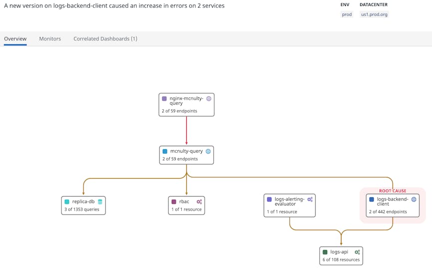Click the prod environment tag
Viewport: 432px width, 270px height.
(347, 14)
